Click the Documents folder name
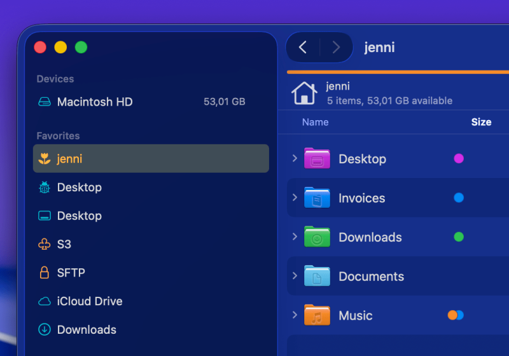The height and width of the screenshot is (356, 509). point(372,277)
